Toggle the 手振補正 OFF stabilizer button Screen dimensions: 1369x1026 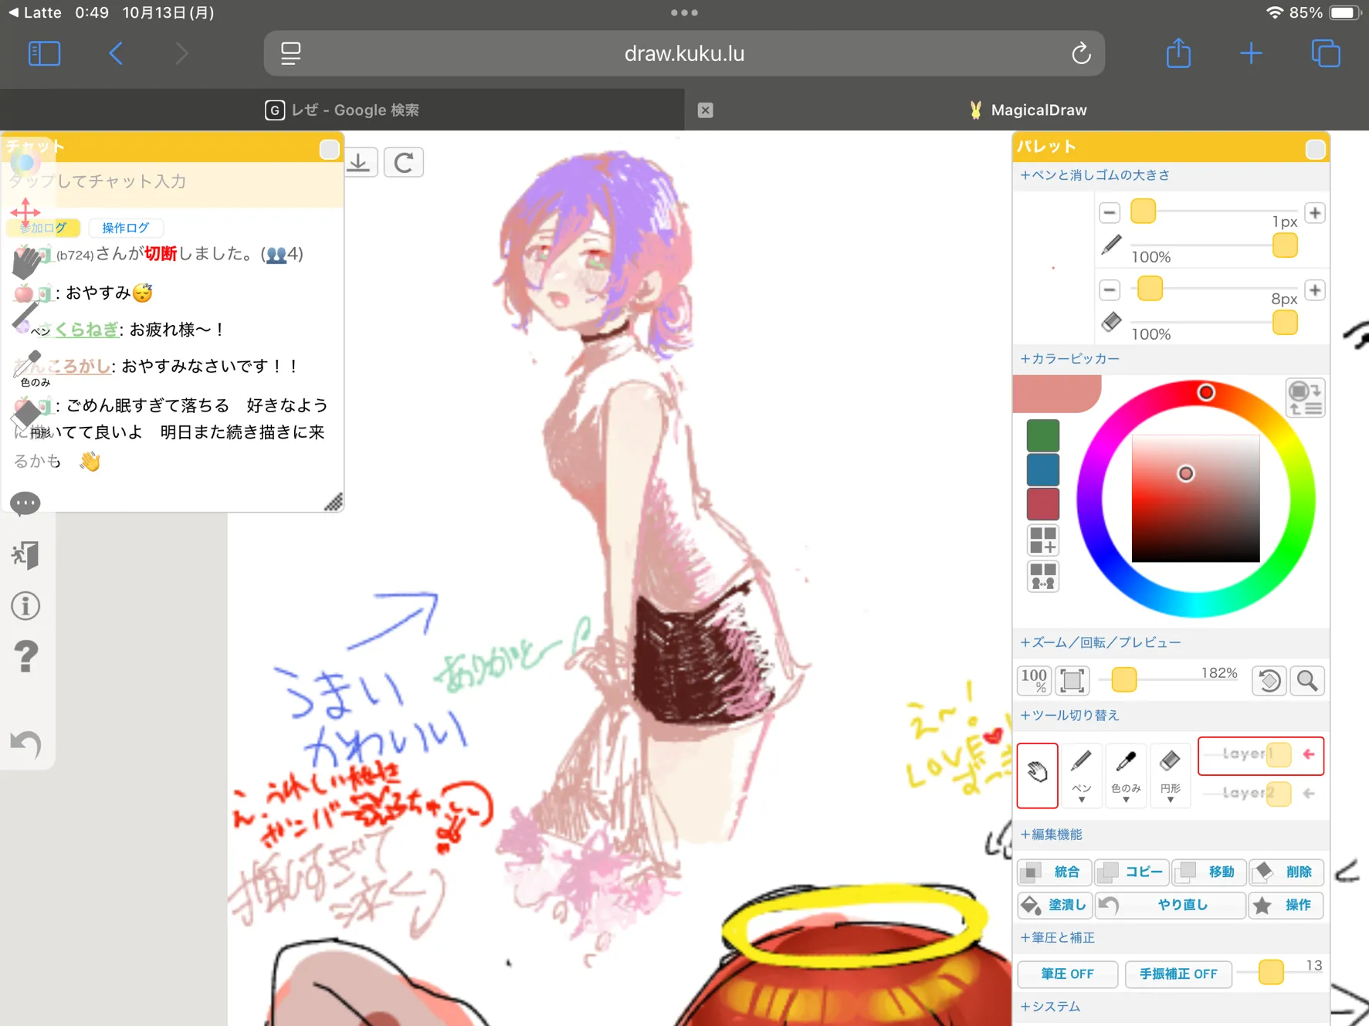[x=1178, y=974]
